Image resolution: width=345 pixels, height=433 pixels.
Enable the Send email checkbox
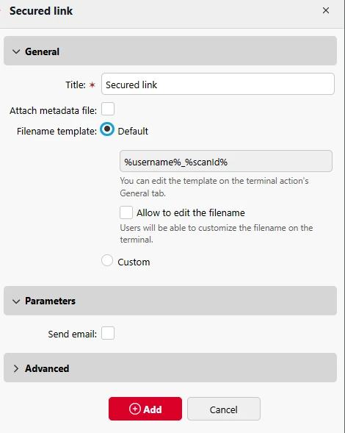tap(108, 333)
